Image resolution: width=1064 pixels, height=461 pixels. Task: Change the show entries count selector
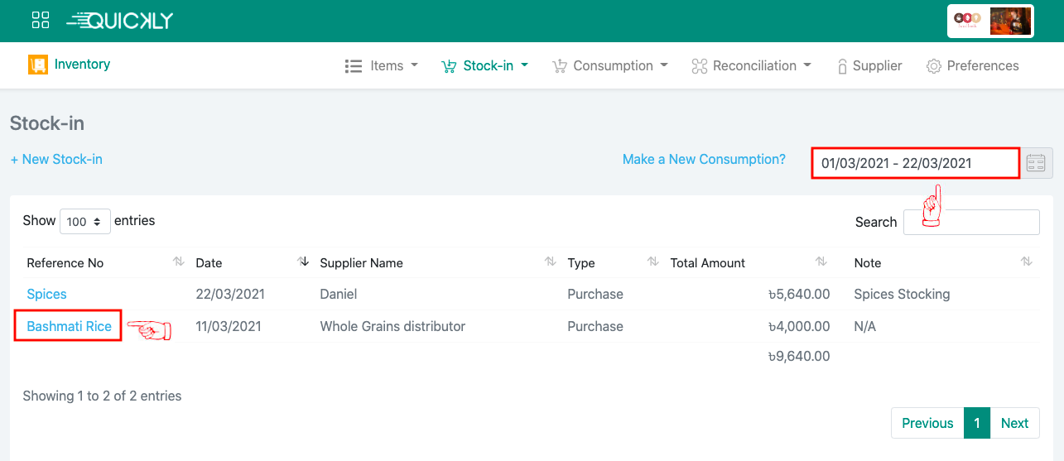pos(85,221)
